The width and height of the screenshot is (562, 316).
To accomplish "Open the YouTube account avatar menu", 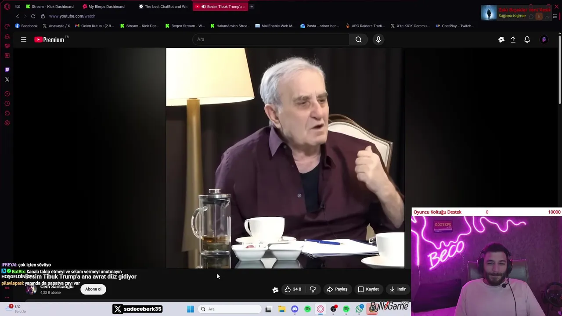I will pos(544,39).
